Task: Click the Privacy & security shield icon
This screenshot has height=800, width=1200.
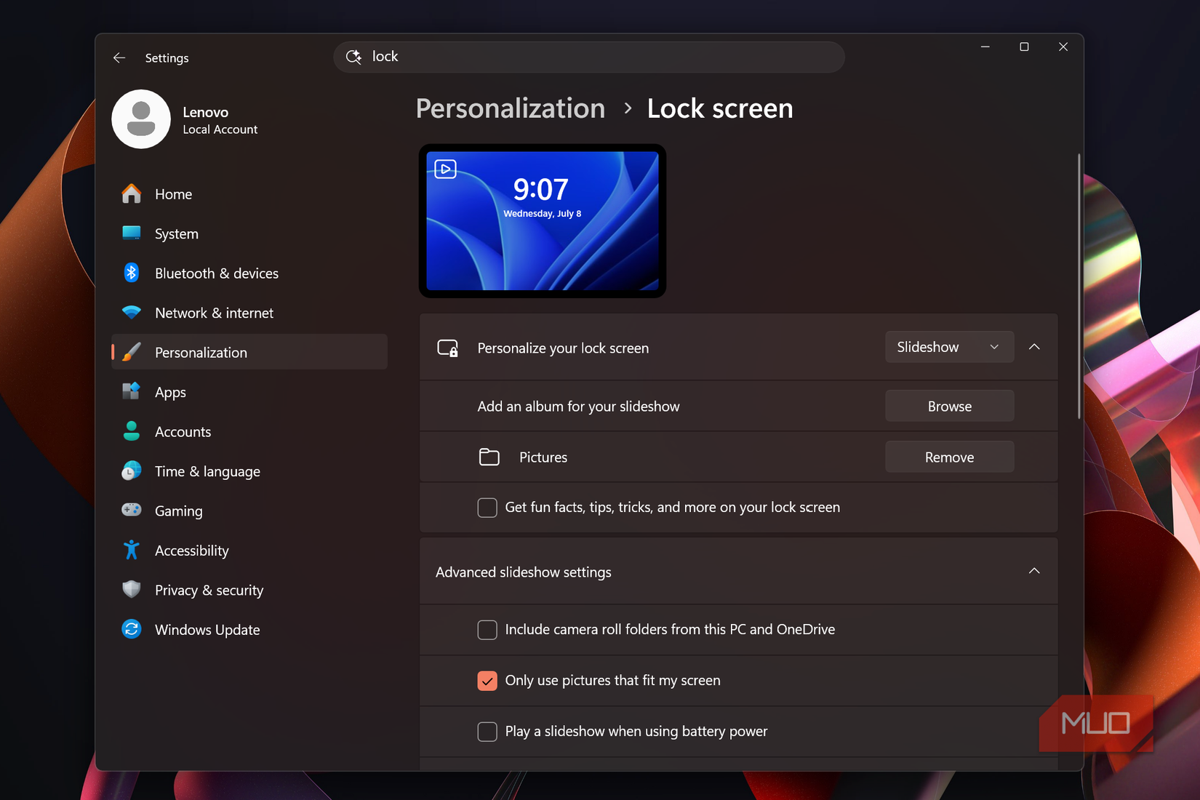Action: 132,589
